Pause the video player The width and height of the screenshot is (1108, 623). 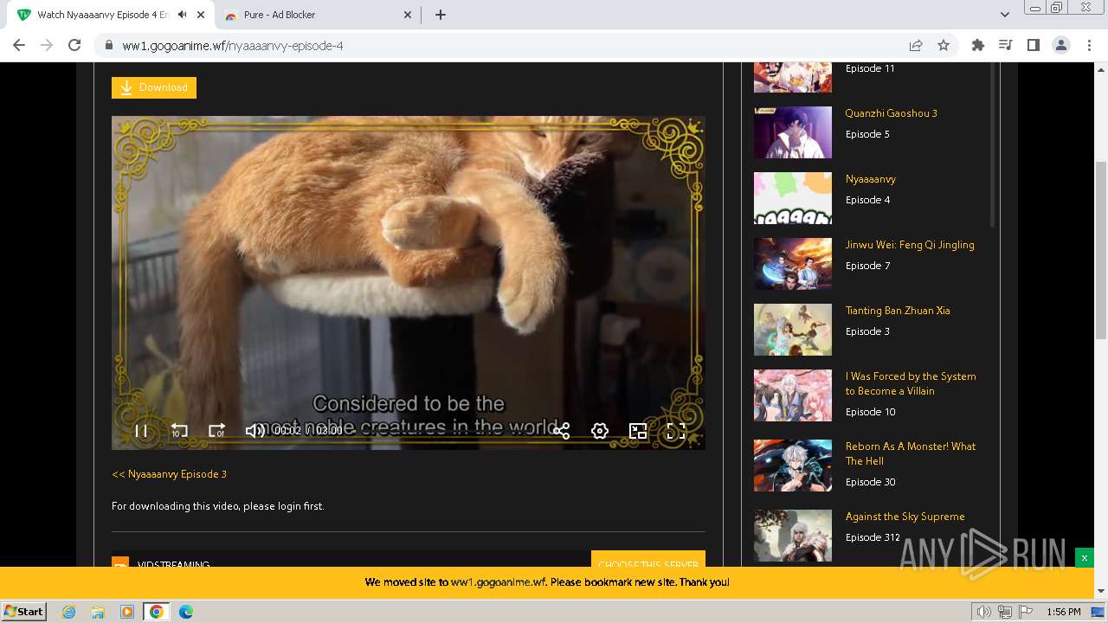[x=141, y=431]
